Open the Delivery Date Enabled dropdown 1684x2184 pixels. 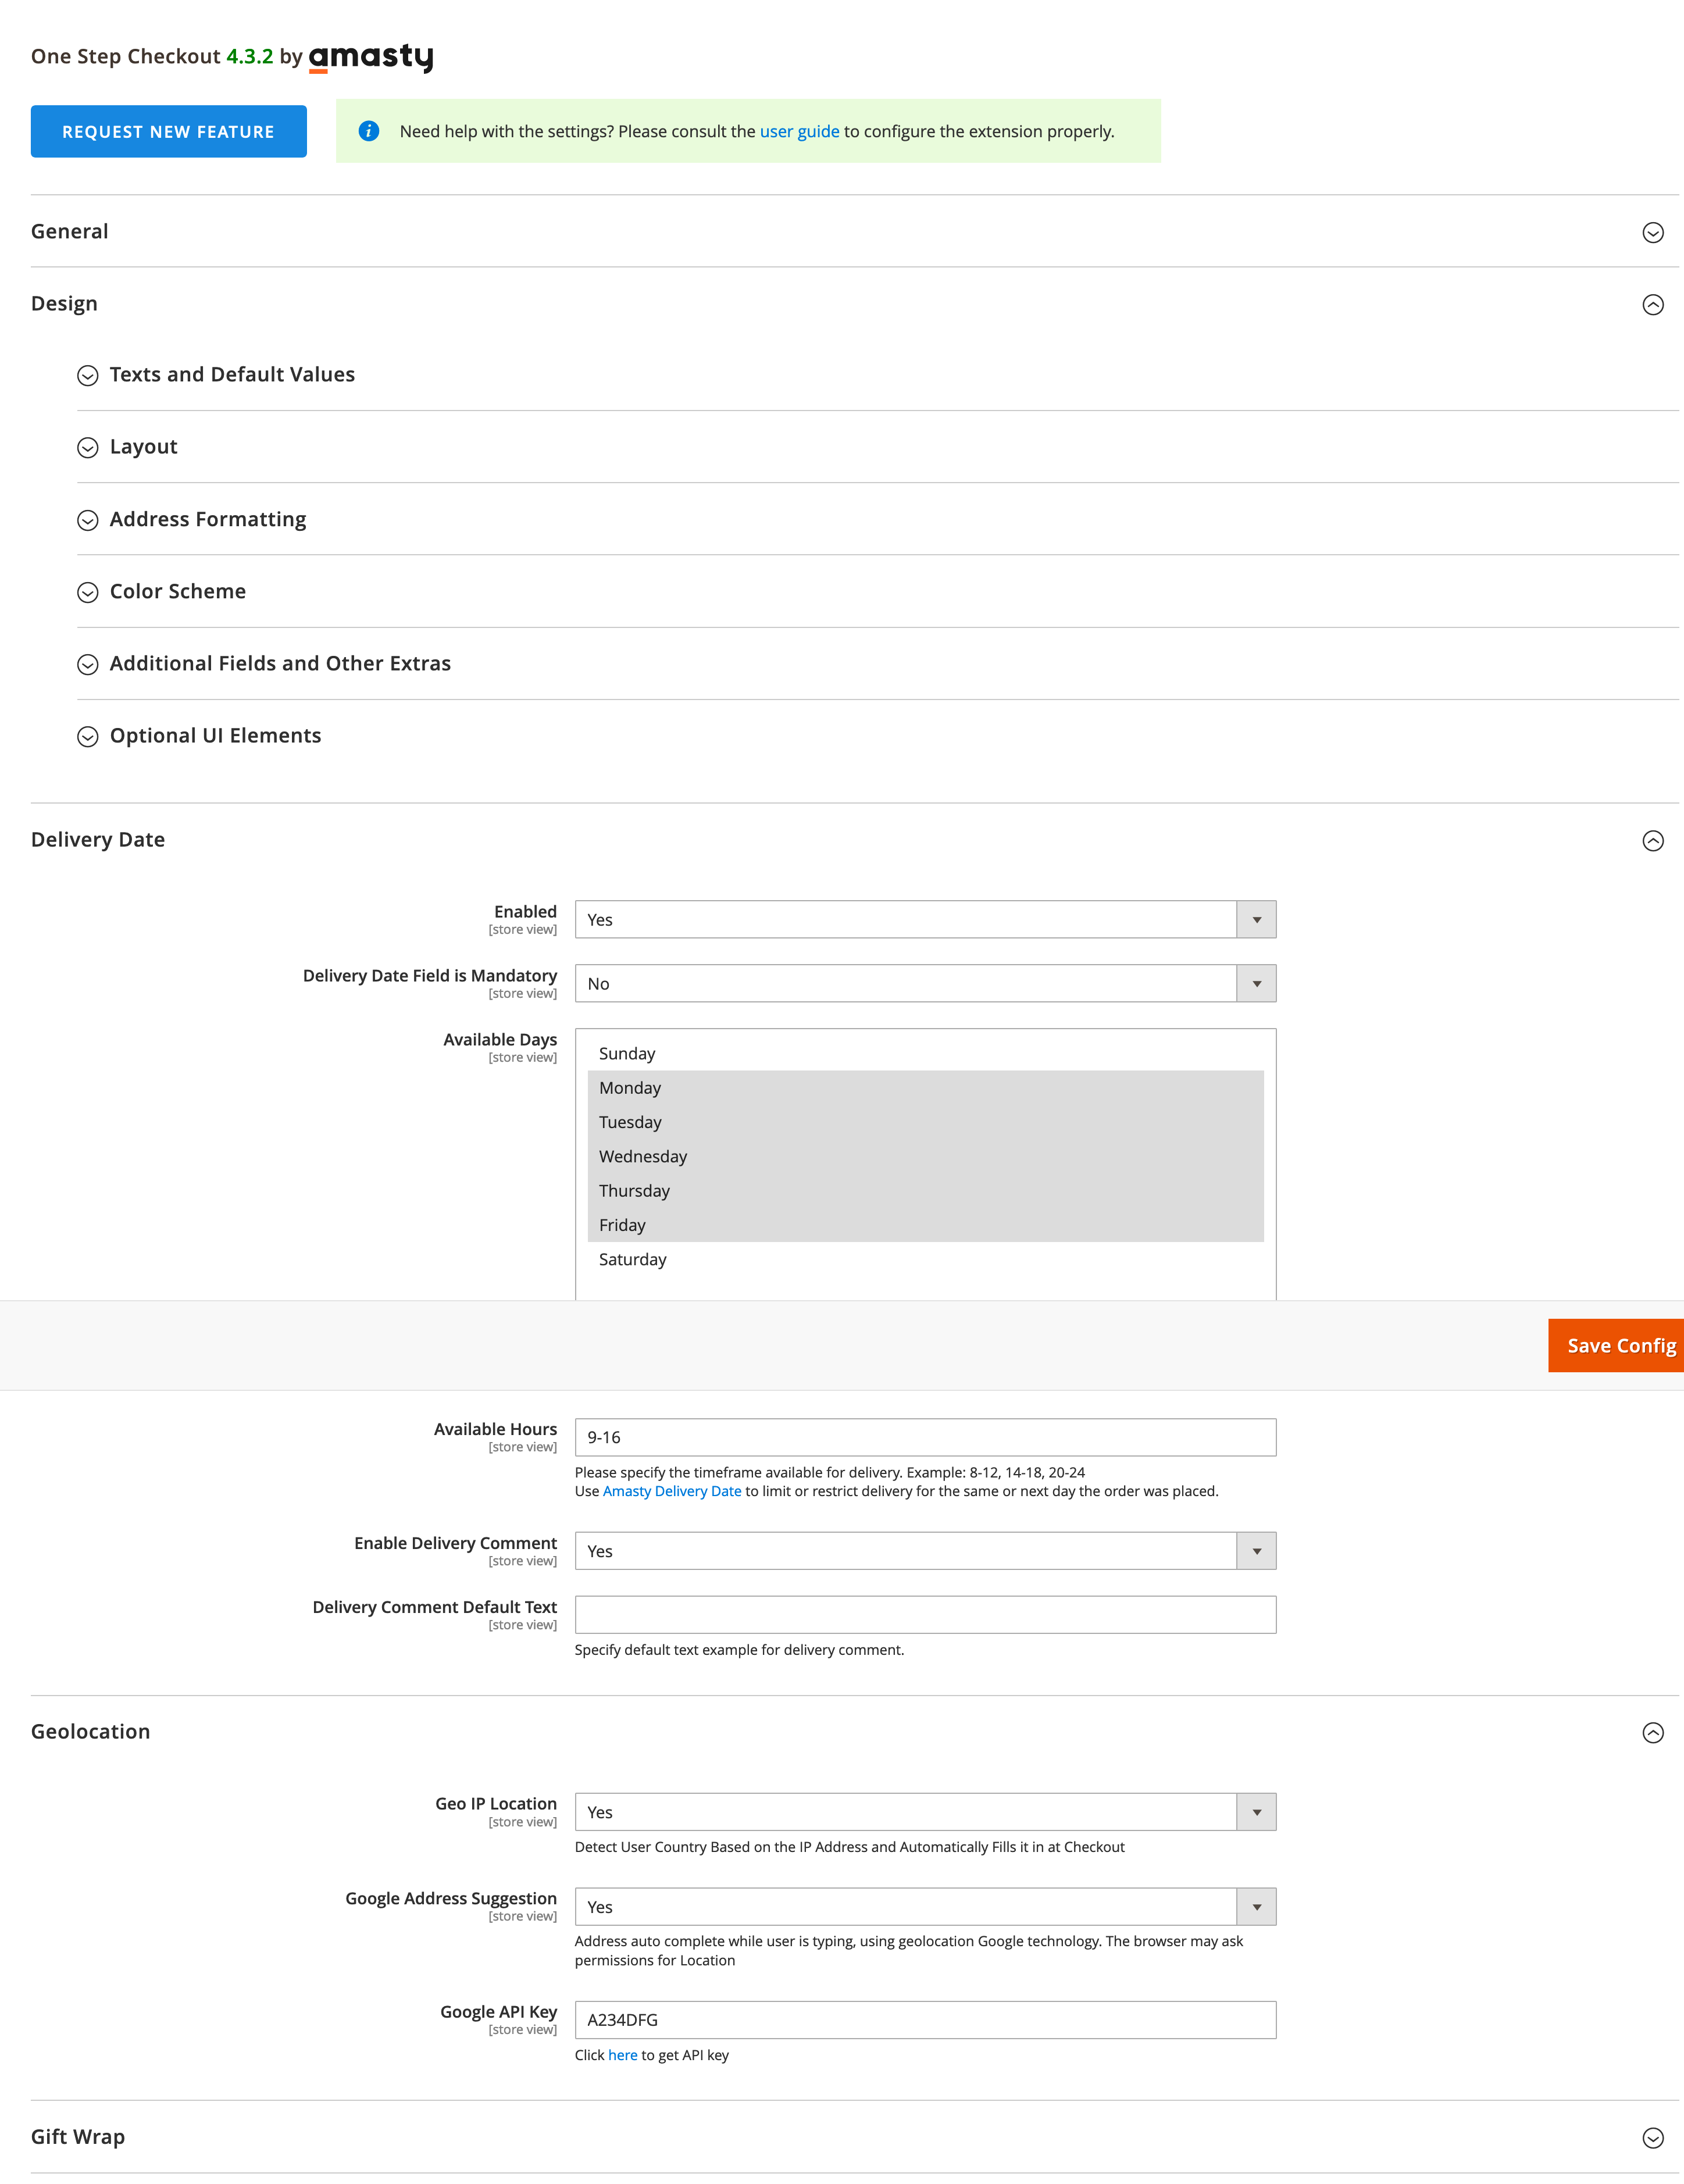pos(924,919)
